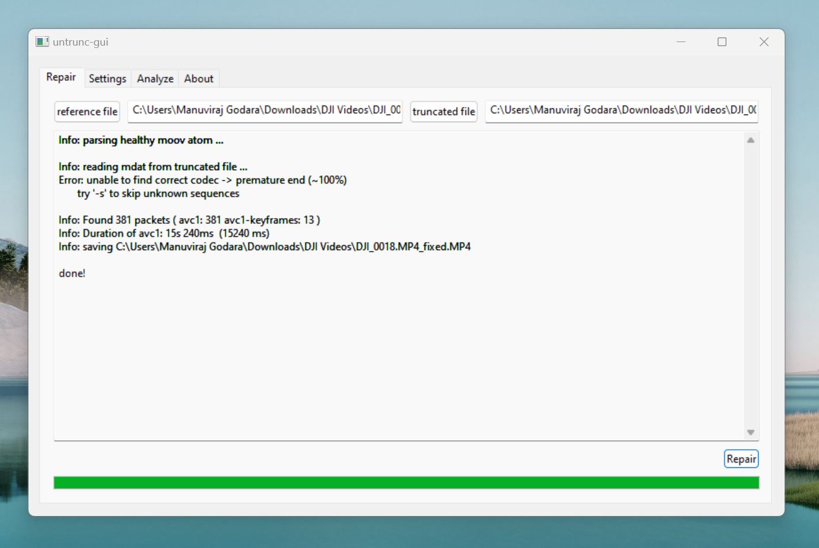
Task: Click the truncated file button
Action: [x=444, y=111]
